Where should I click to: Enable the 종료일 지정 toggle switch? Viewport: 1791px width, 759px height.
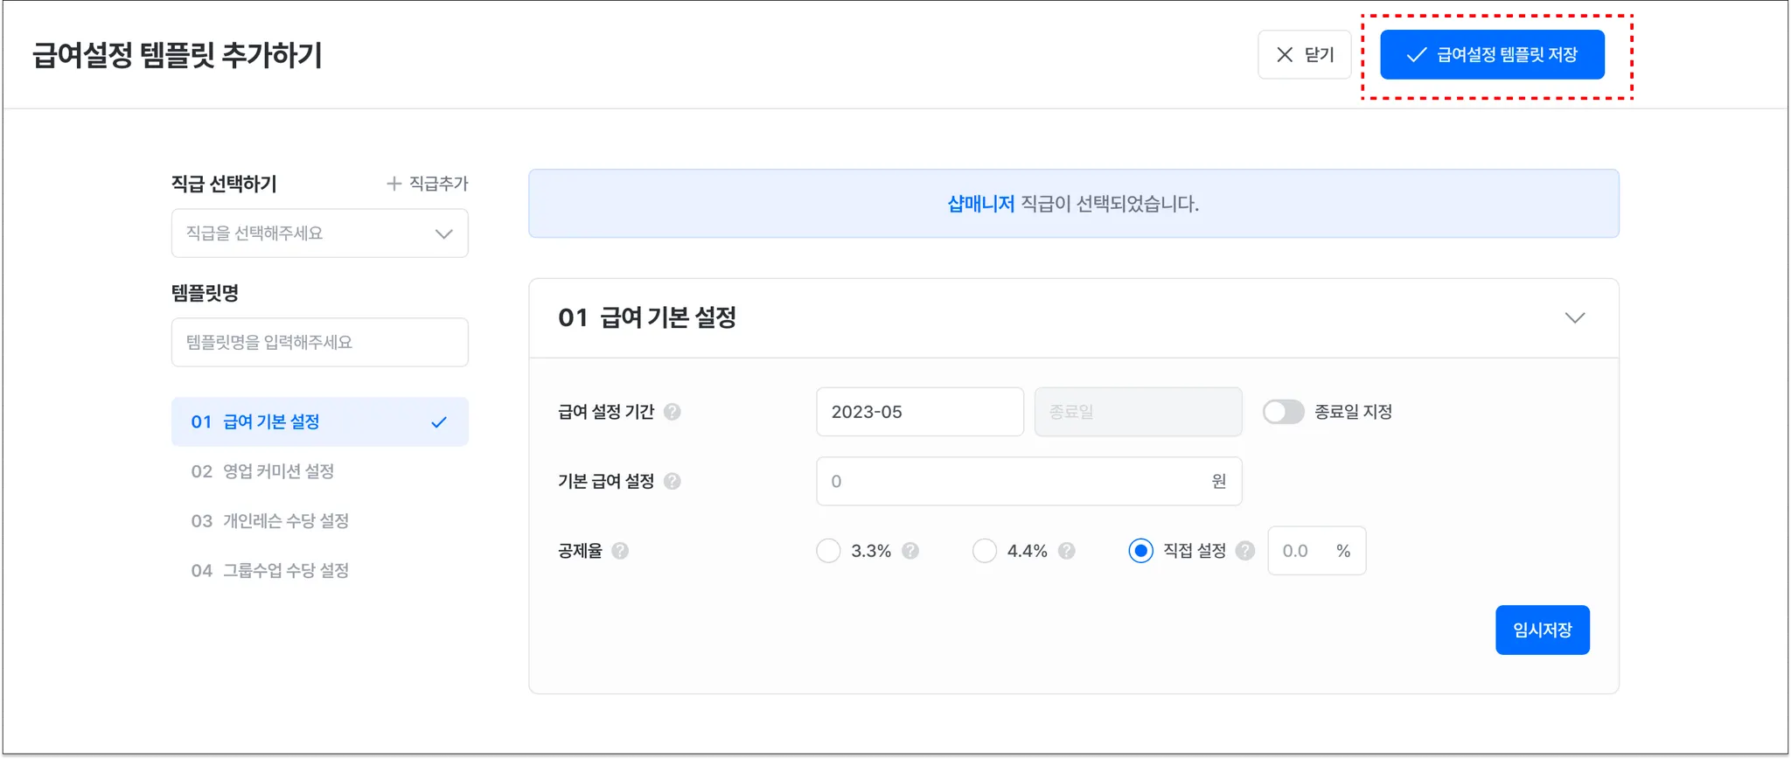pyautogui.click(x=1283, y=412)
